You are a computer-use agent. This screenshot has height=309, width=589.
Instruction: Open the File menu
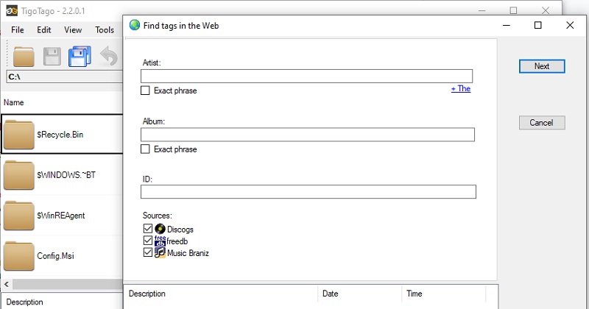pyautogui.click(x=18, y=30)
